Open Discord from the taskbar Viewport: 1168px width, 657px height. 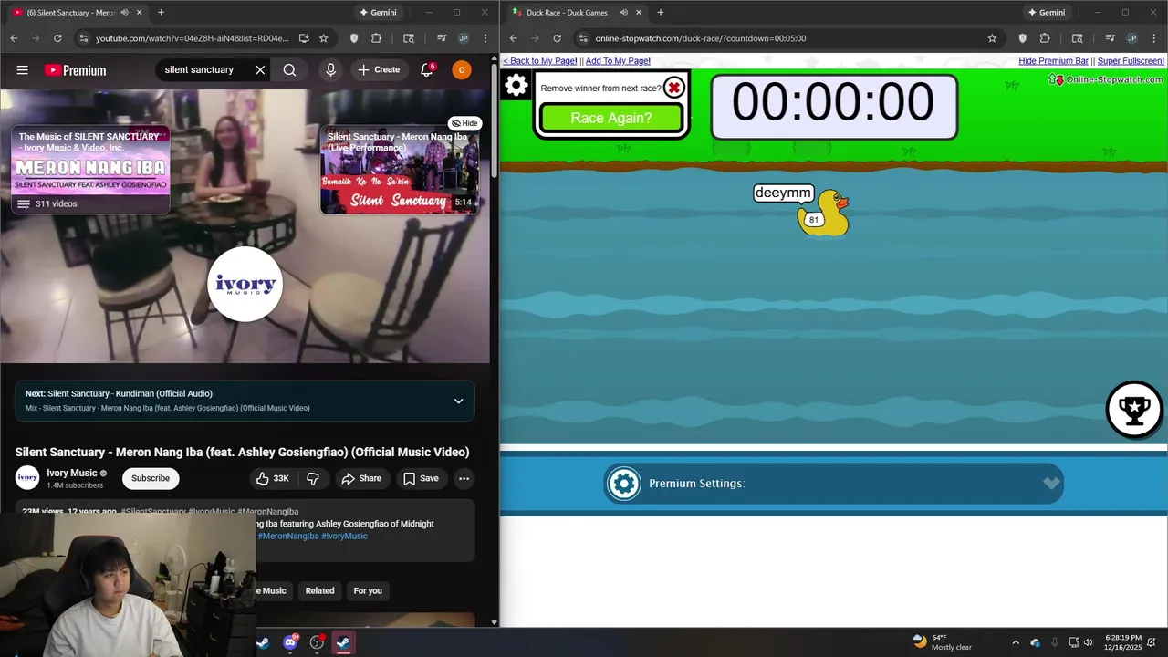click(291, 642)
